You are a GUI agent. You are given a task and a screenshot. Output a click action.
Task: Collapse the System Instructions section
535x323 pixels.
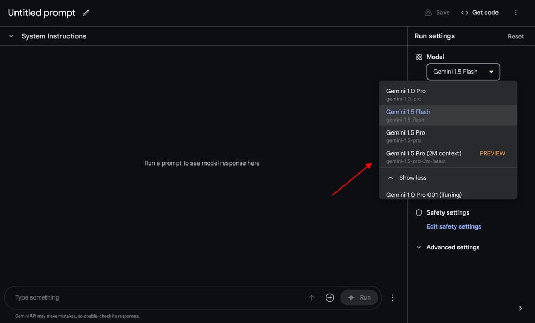pos(11,36)
